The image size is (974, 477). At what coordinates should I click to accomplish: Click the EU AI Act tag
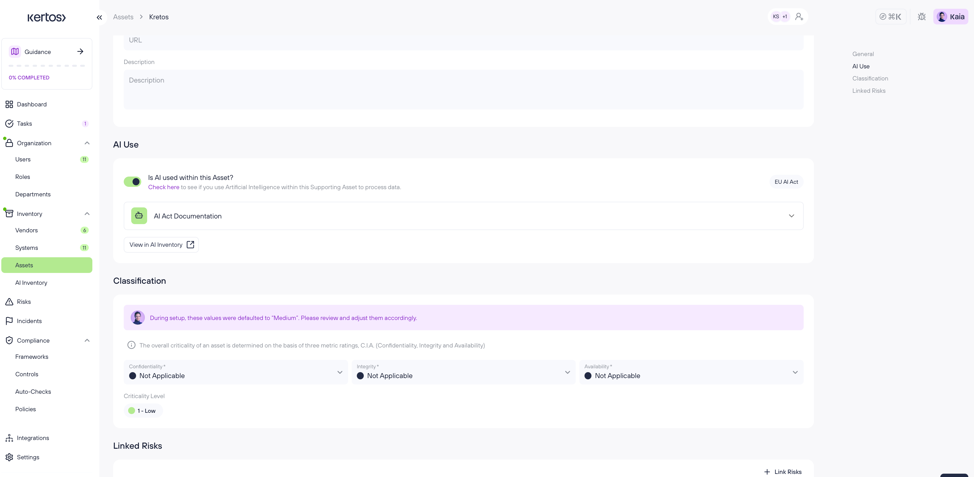coord(786,182)
